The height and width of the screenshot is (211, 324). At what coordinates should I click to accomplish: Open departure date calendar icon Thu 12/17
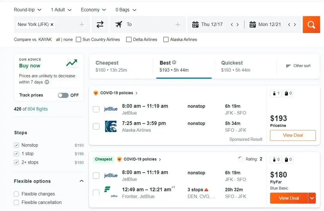[195, 24]
